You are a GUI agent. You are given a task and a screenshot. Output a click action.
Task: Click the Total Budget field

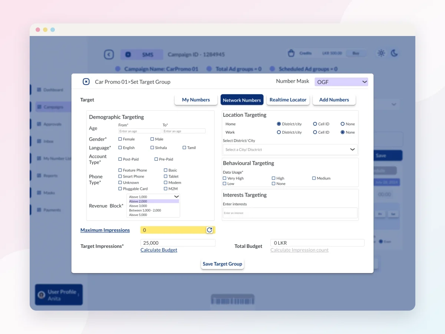coord(317,243)
